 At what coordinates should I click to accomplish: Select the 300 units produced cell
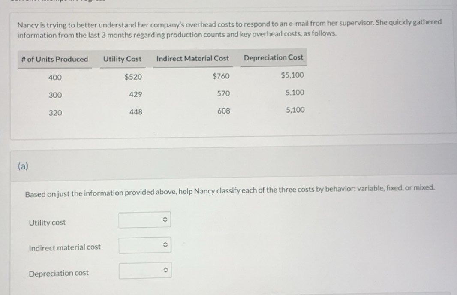55,95
